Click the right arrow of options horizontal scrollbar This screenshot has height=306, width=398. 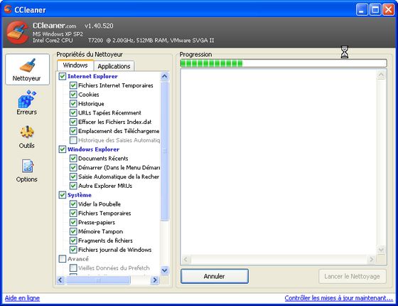(155, 280)
